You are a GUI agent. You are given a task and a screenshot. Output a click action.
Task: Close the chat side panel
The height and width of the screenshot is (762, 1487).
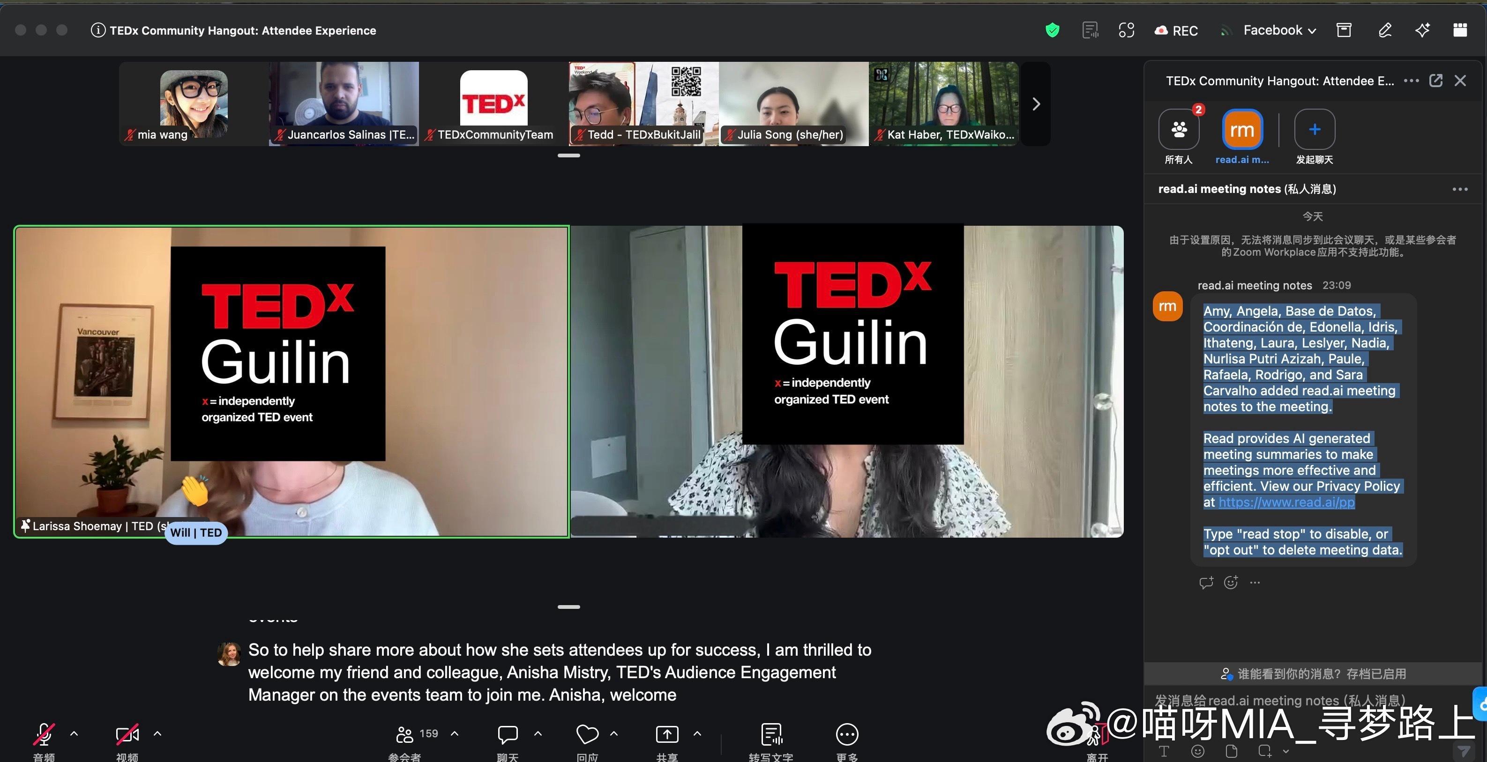(1460, 81)
